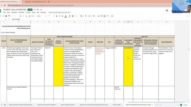Open the borders tool
The height and width of the screenshot is (107, 191).
point(73,16)
